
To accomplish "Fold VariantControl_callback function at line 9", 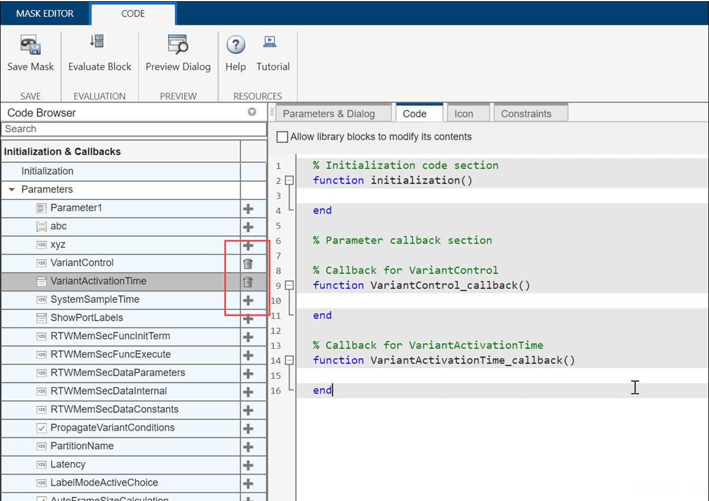I will pyautogui.click(x=289, y=285).
